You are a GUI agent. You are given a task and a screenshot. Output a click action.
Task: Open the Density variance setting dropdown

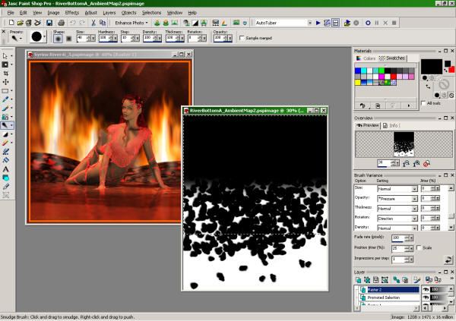(x=414, y=228)
